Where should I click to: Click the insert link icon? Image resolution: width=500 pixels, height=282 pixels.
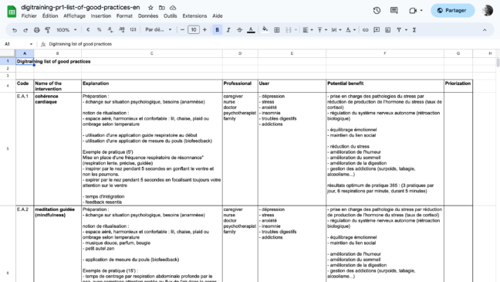(x=366, y=30)
